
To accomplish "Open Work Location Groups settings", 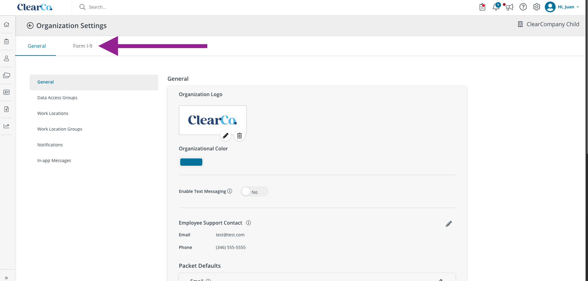I will click(x=60, y=129).
